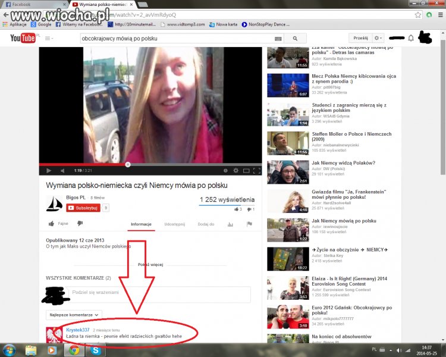Screen dimensions: 446x357
Task: Open the 'Nowa karta' bookmark
Action: click(223, 24)
